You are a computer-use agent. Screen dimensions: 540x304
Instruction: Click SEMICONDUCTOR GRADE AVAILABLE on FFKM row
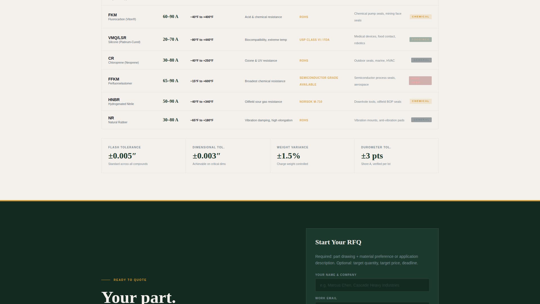(319, 81)
